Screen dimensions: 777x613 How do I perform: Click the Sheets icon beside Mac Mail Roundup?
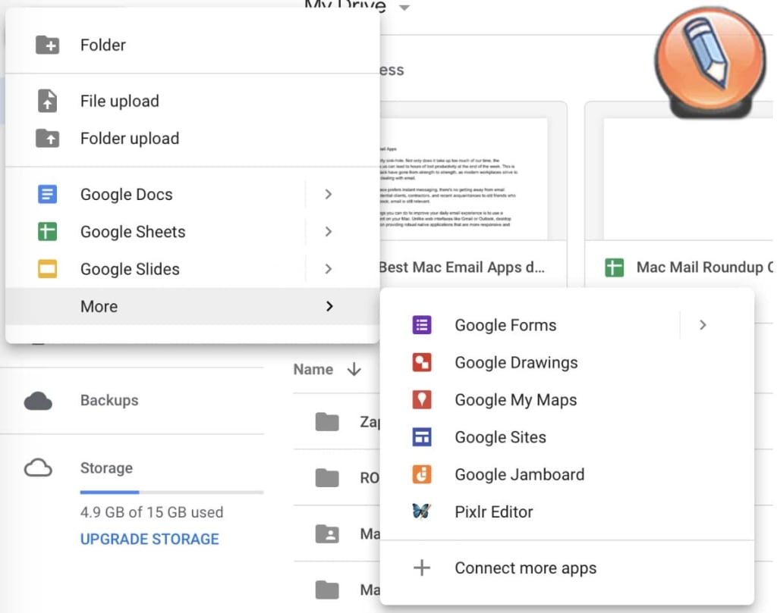coord(615,267)
